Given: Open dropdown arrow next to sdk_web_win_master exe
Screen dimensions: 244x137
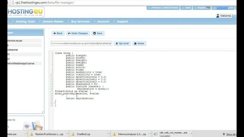Looking at the screenshot, I should [x=191, y=134].
